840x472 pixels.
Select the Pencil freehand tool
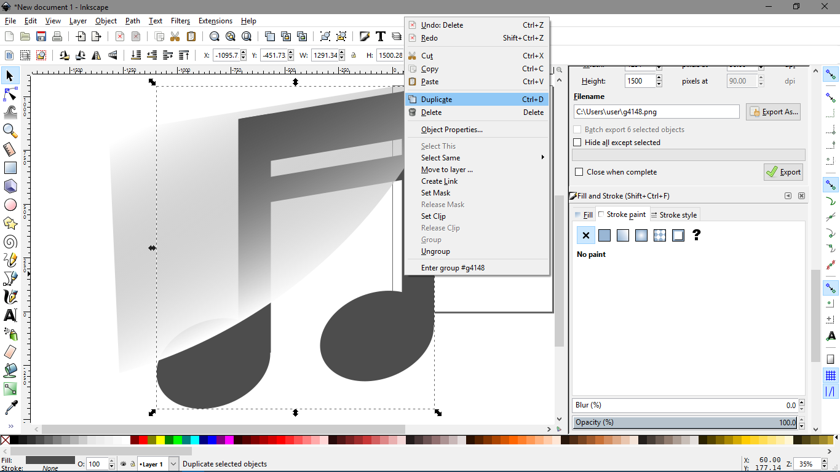click(10, 260)
